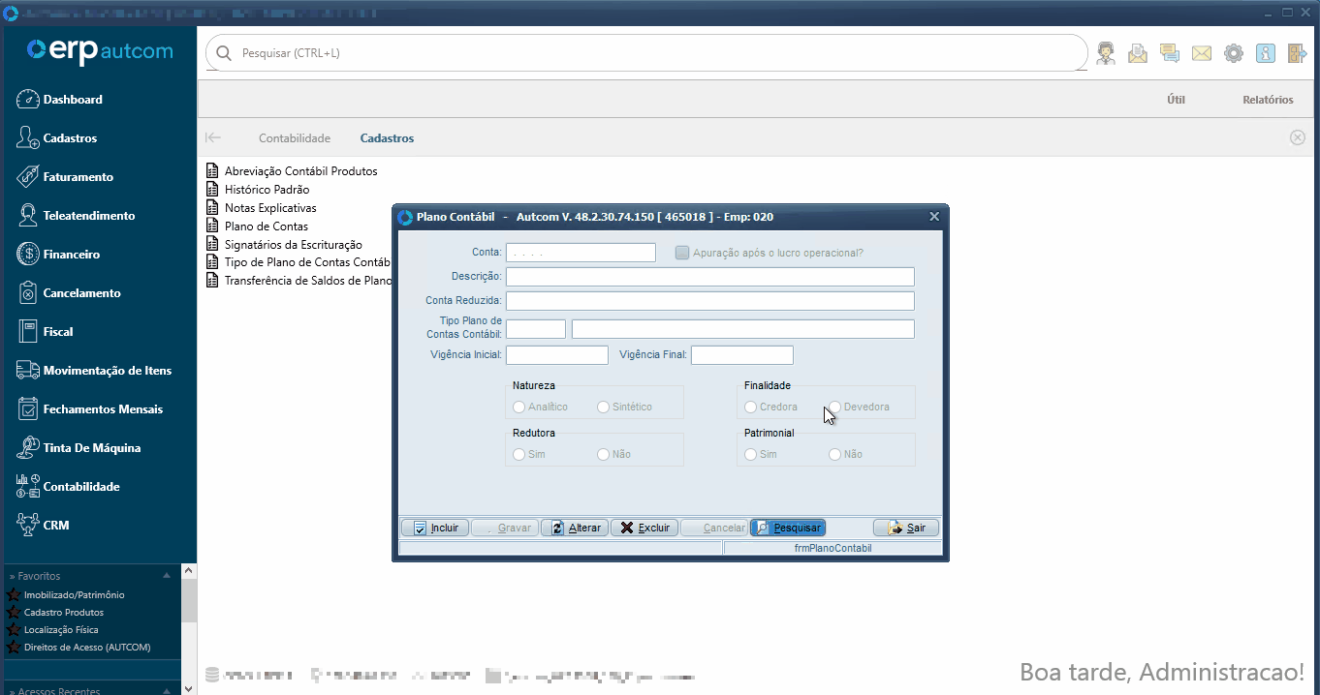Click the Fiscal sidebar icon

(x=27, y=331)
